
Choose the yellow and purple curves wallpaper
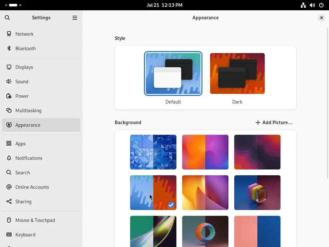tap(205, 193)
